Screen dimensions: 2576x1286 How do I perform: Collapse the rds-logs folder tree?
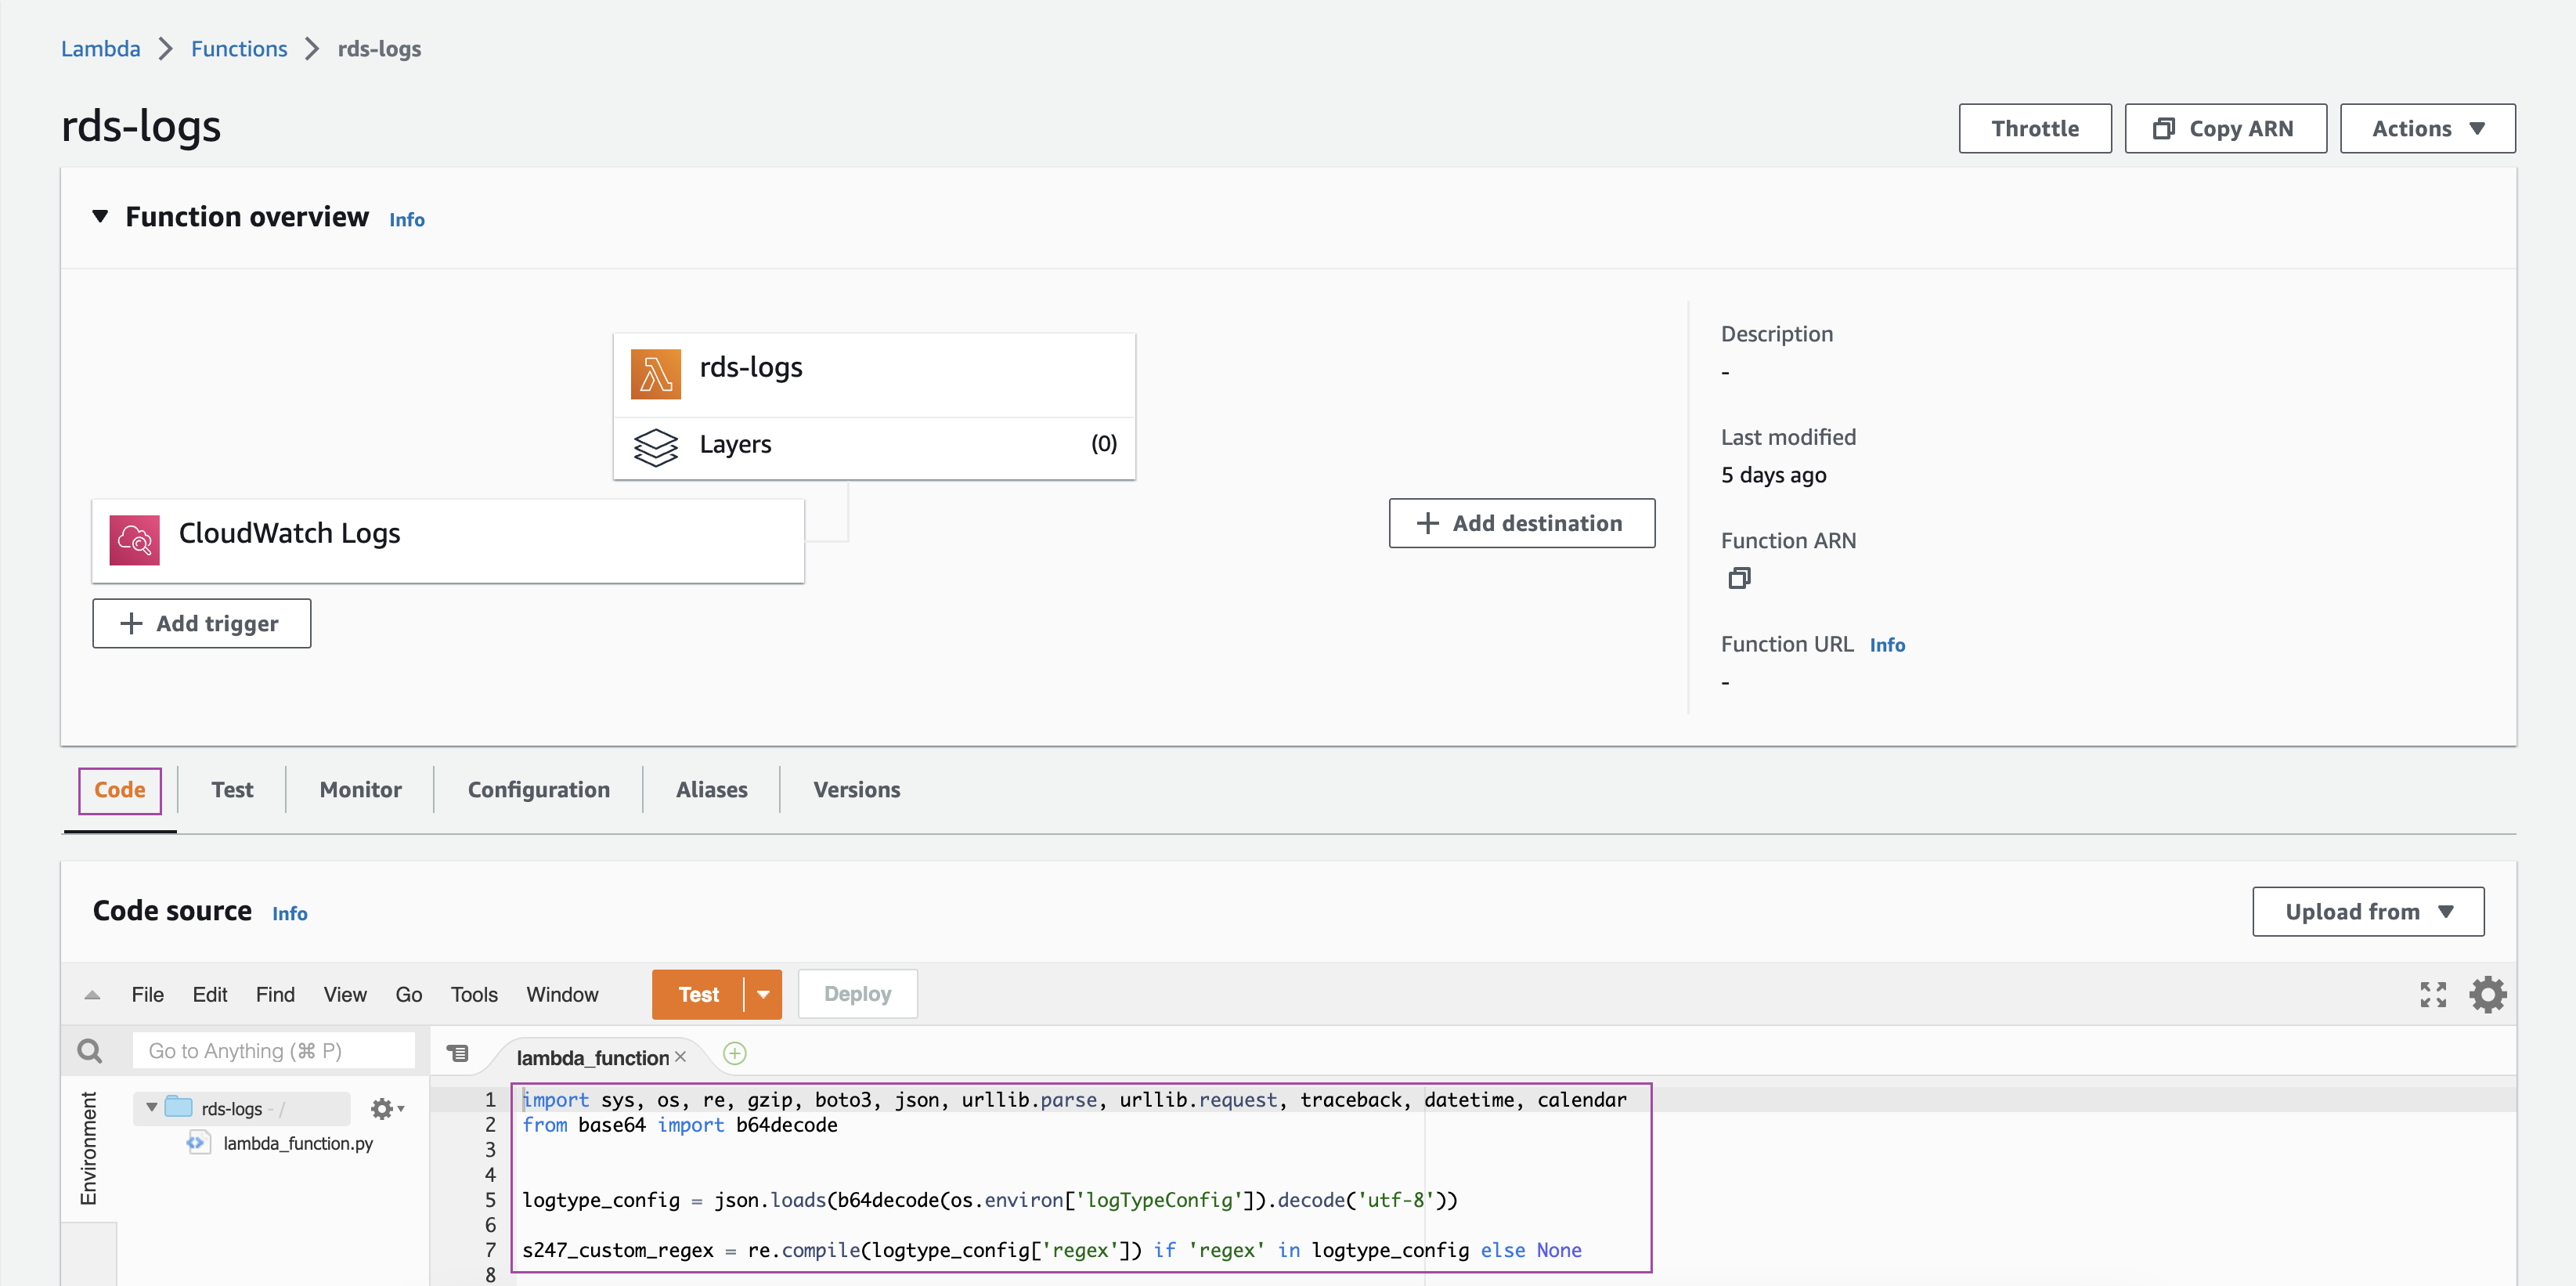click(152, 1108)
